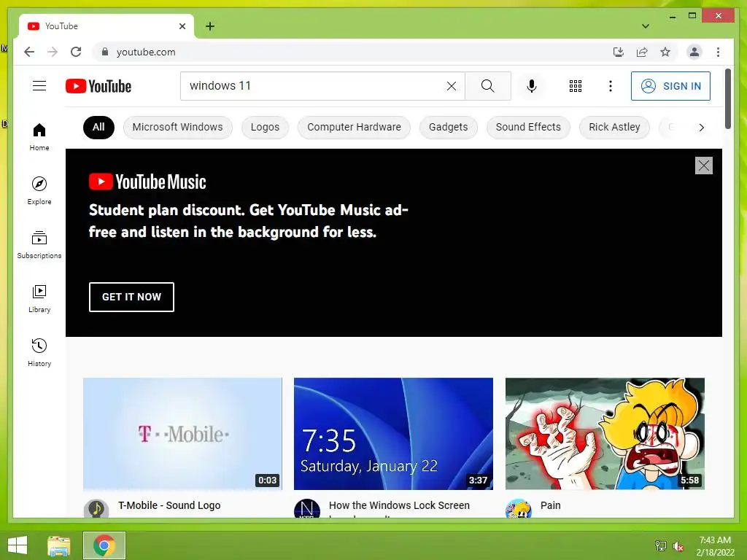
Task: Click the Pain video channel avatar
Action: click(519, 508)
